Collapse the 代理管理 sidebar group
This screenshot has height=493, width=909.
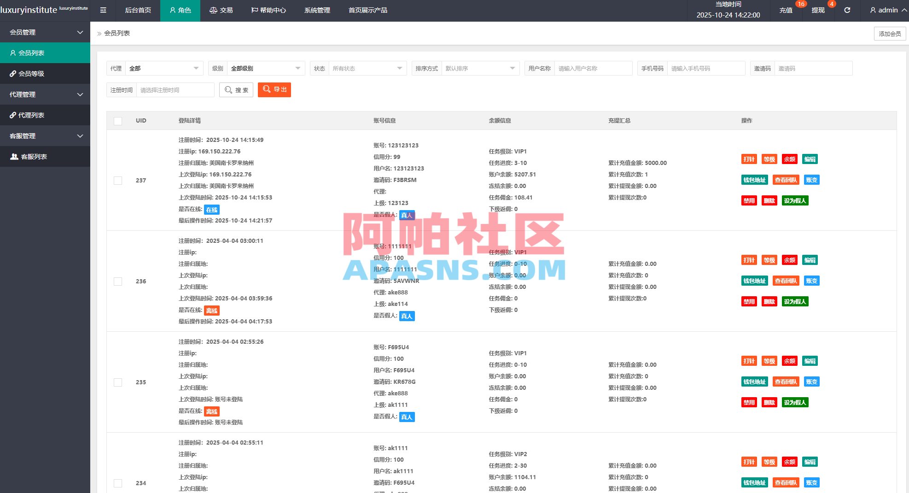pos(45,94)
